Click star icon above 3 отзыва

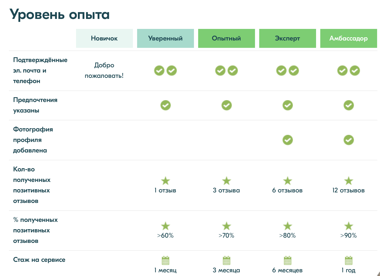click(x=227, y=181)
